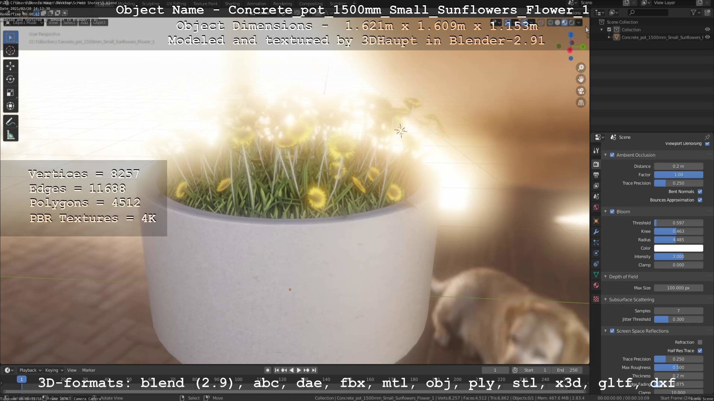This screenshot has width=714, height=401.
Task: Jump to the timeline end frame
Action: [314, 370]
